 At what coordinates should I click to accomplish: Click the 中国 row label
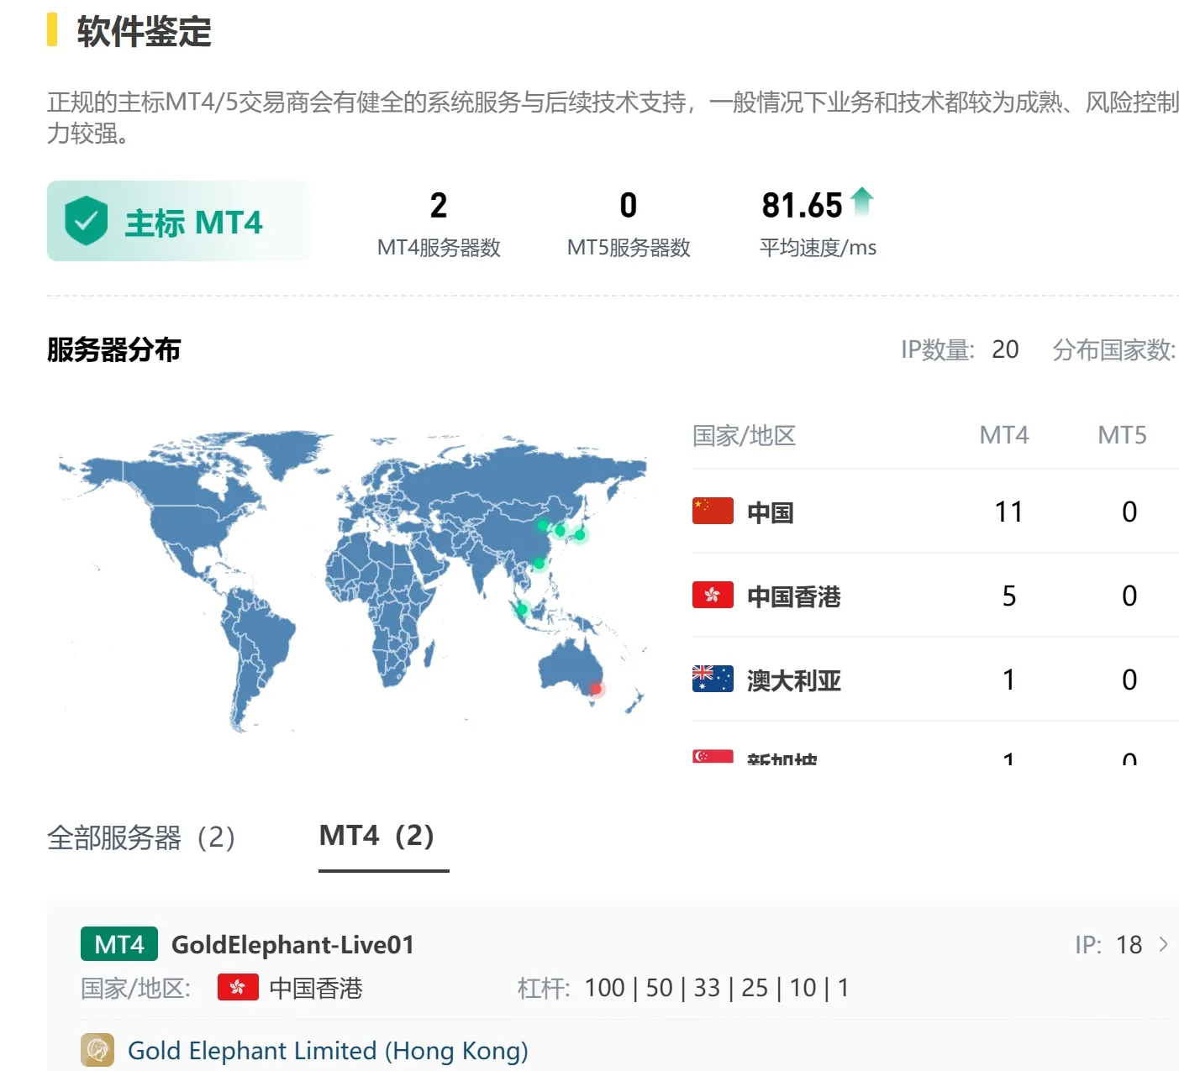770,512
